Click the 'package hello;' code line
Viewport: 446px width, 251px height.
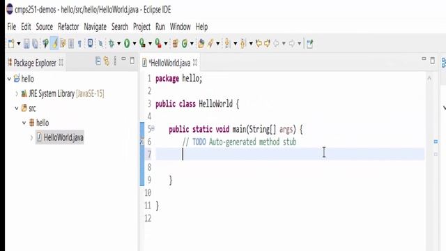click(178, 79)
